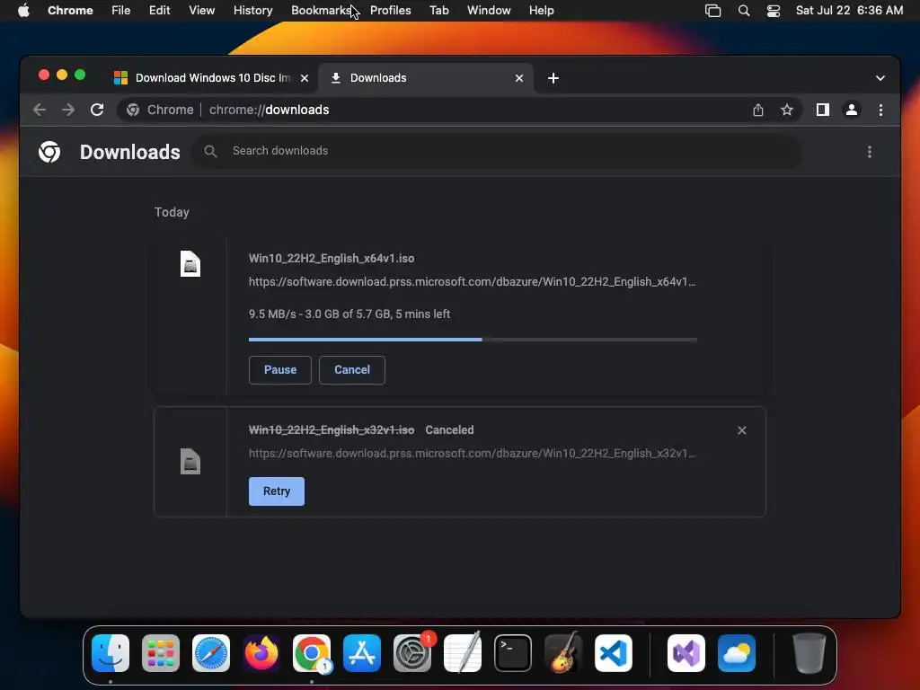Select the Downloads tab
The height and width of the screenshot is (690, 920).
tap(425, 78)
